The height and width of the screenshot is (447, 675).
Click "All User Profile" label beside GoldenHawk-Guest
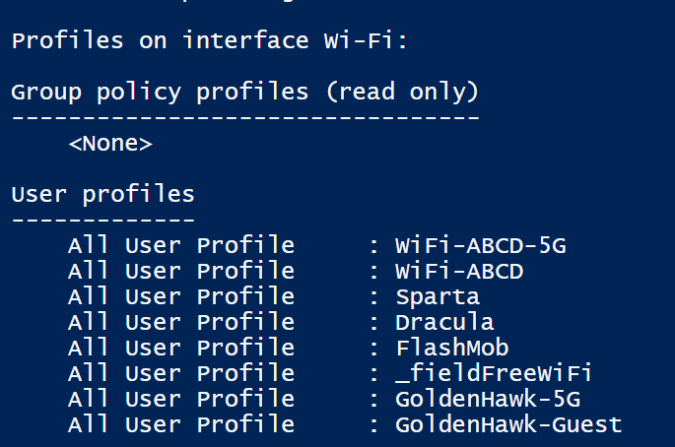click(x=180, y=424)
